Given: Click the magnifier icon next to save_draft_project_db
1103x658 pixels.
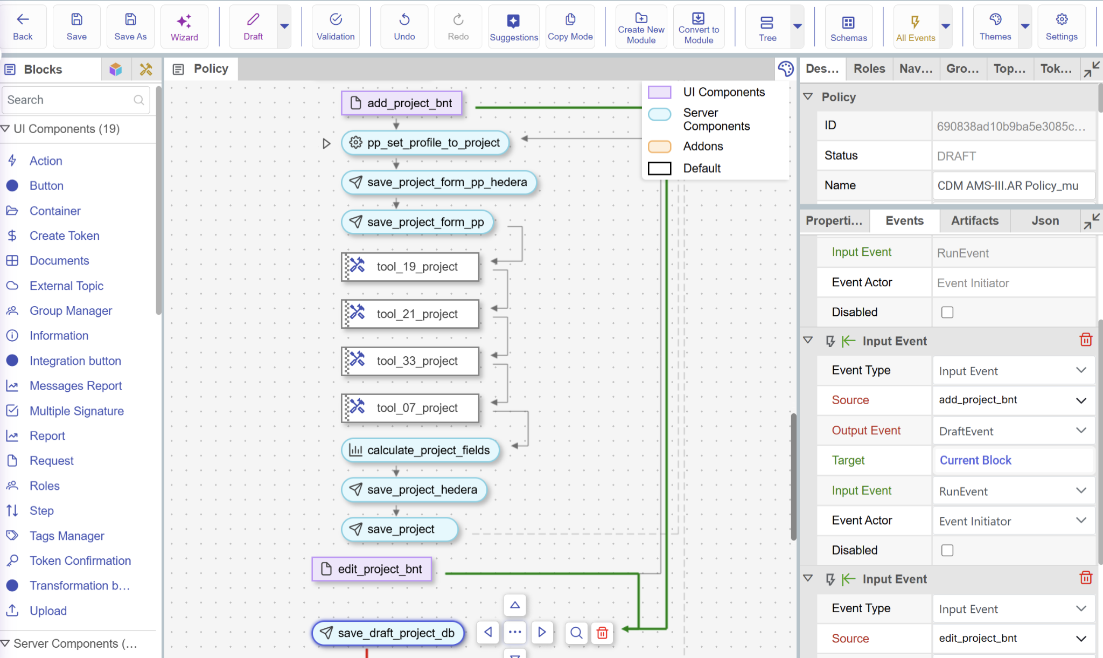Looking at the screenshot, I should point(576,633).
